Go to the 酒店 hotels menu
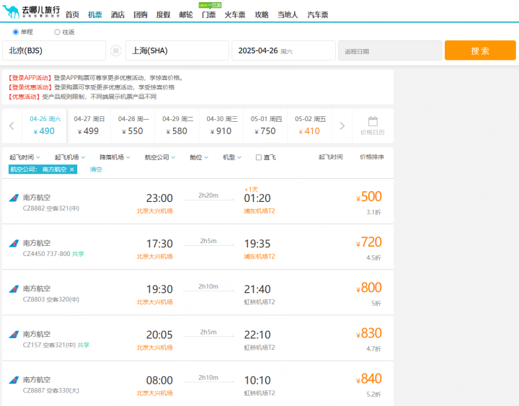519x406 pixels. point(117,14)
